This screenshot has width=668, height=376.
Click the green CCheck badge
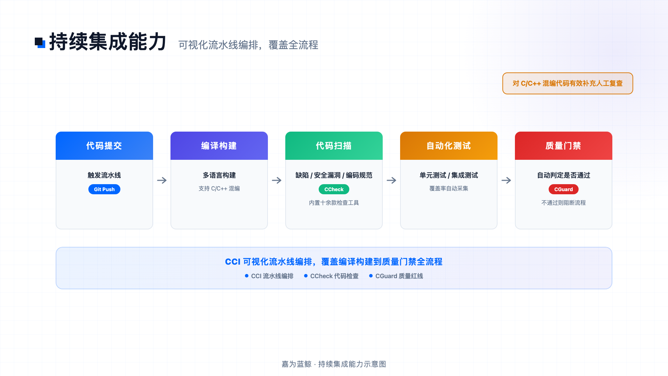pos(334,189)
